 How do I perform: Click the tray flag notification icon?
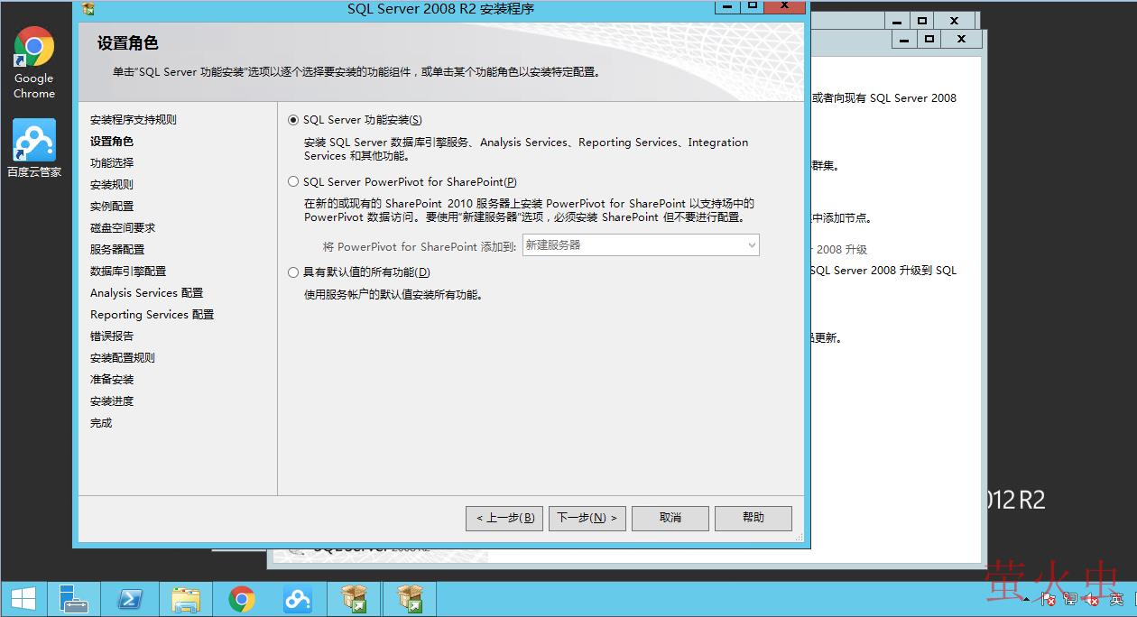tap(1049, 599)
